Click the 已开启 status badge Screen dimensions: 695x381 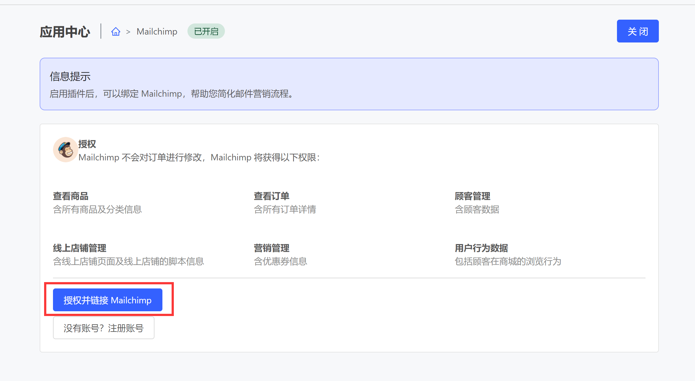(x=206, y=31)
